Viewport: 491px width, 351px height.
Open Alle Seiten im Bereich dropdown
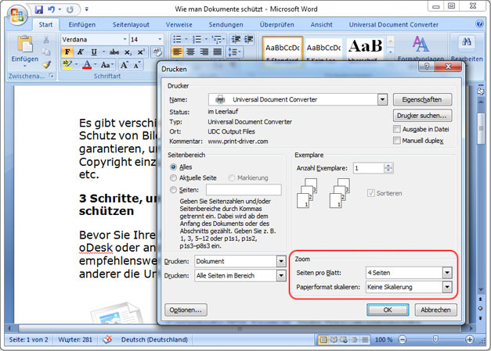[281, 276]
